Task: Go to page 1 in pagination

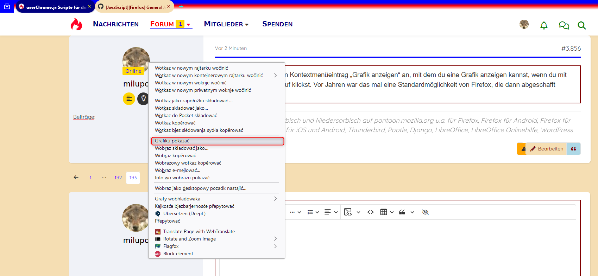Action: point(90,178)
